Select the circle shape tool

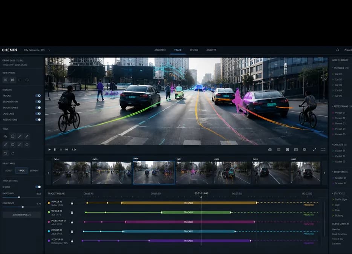coord(13,145)
